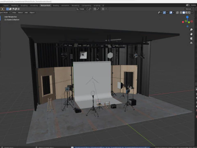Switch to the Modeling workspace tab
Screen dimensions: 197x148
point(15,5)
